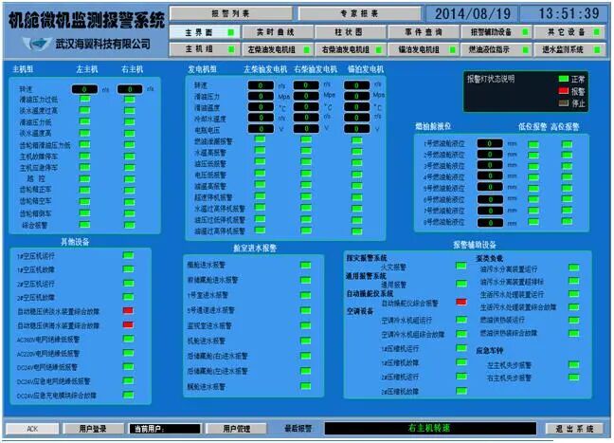Click the 当前用户 current user field
Image resolution: width=614 pixels, height=443 pixels.
tap(165, 429)
